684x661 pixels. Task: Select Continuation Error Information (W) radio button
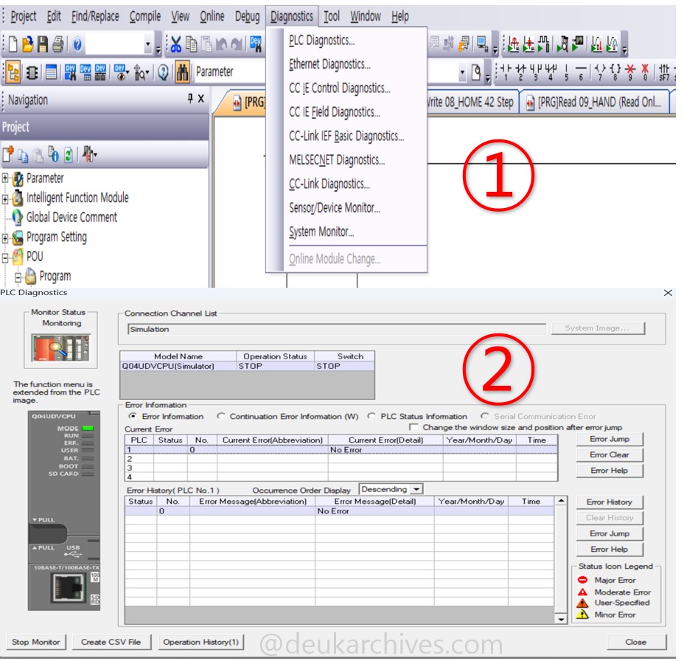point(220,416)
